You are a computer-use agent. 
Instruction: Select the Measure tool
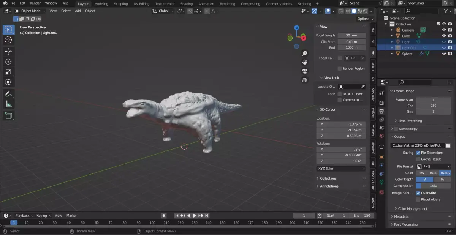8,104
